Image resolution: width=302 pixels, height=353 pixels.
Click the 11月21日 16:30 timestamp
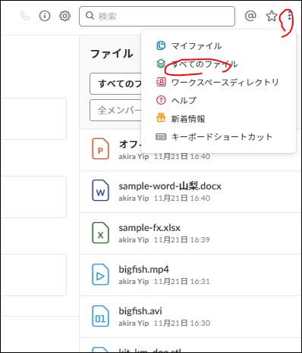pyautogui.click(x=182, y=323)
